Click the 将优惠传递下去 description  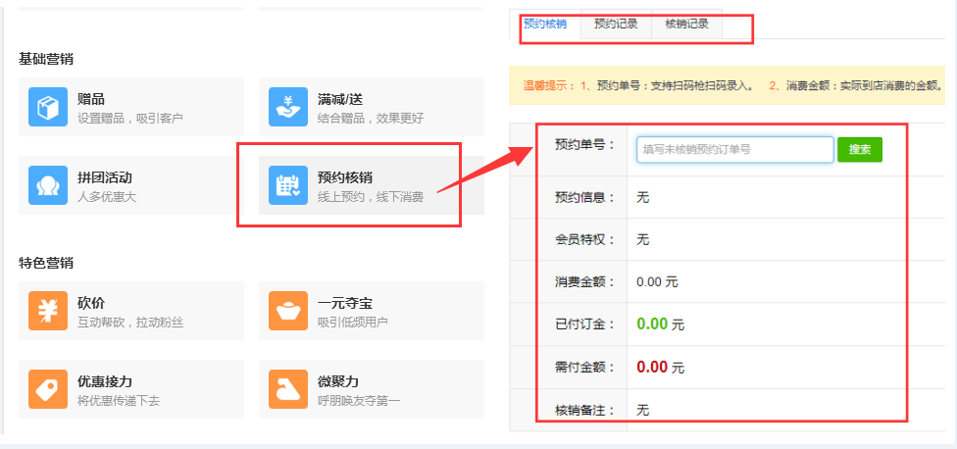click(x=119, y=401)
